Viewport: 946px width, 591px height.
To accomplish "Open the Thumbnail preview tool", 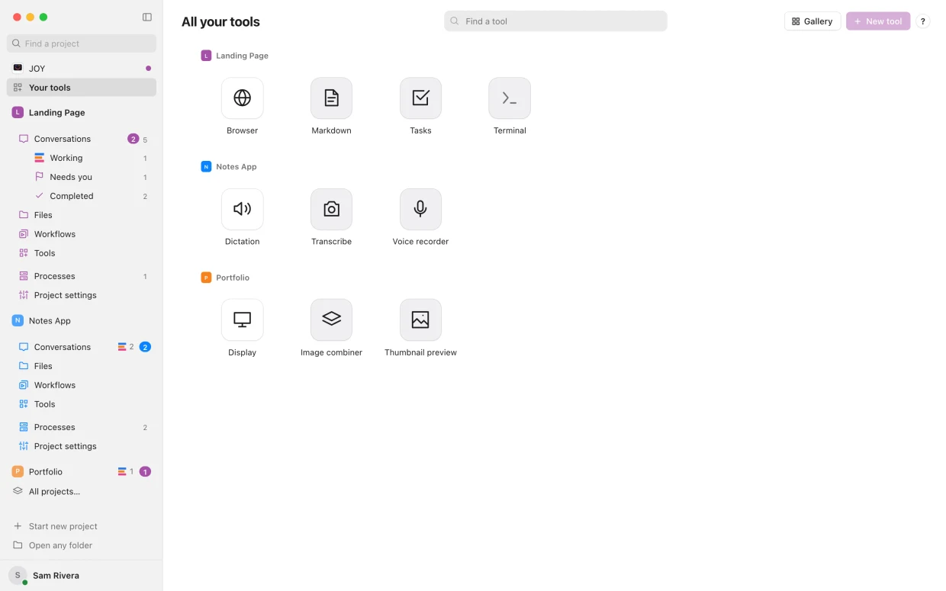I will point(420,320).
